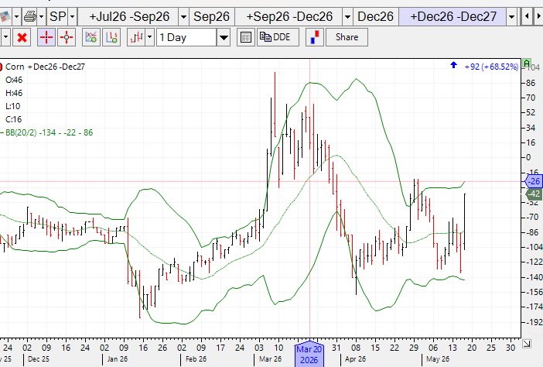This screenshot has height=367, width=543.
Task: Click the red and blue blocks icon
Action: tap(315, 37)
